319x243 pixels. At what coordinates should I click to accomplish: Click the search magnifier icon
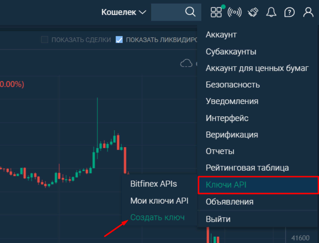pos(190,12)
